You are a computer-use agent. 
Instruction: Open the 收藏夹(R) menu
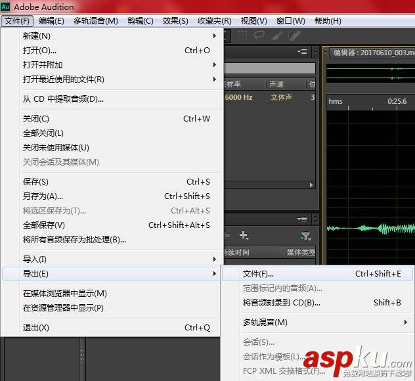[x=215, y=20]
